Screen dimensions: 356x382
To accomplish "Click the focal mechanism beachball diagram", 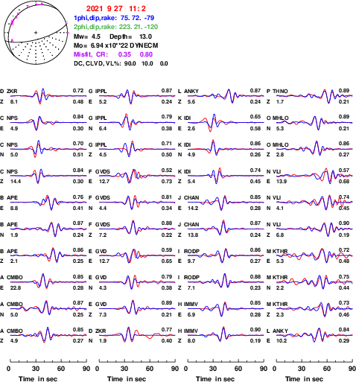I will coord(36,33).
